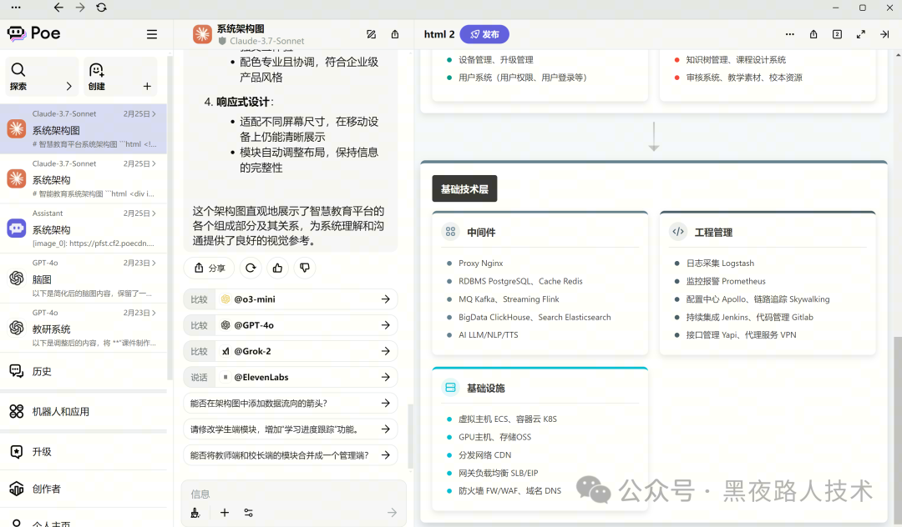This screenshot has height=527, width=902.
Task: Click arrow on the @Grok-2 row
Action: tap(385, 351)
